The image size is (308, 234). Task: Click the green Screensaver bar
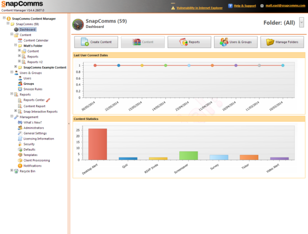188,155
